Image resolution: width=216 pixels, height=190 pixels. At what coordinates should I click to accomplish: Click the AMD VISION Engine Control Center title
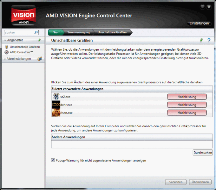tap(89, 16)
